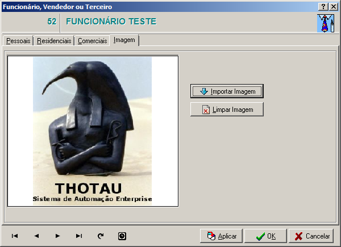Screen dimensions: 341x247
Task: Cancel the dialog with Cancelar
Action: coord(311,236)
